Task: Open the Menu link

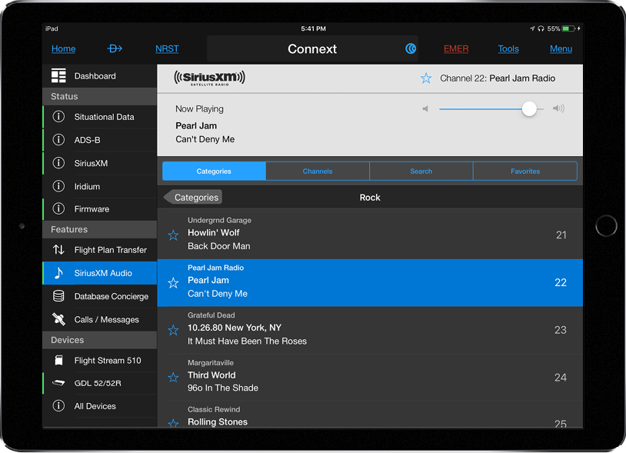Action: click(x=561, y=48)
